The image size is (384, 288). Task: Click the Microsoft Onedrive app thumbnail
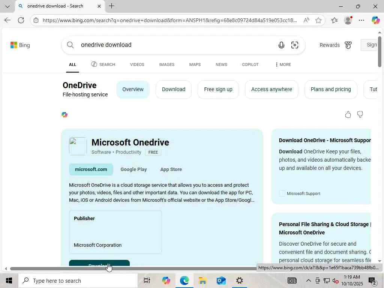(78, 146)
